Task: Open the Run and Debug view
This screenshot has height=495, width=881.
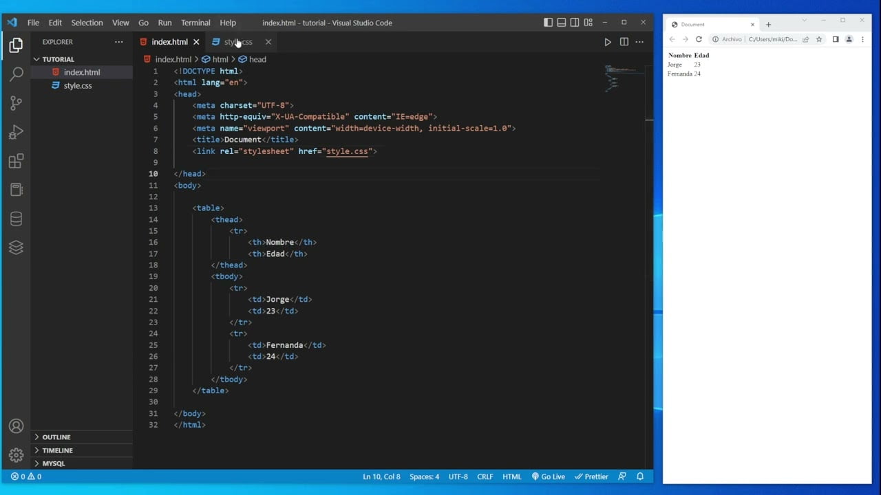Action: (16, 132)
